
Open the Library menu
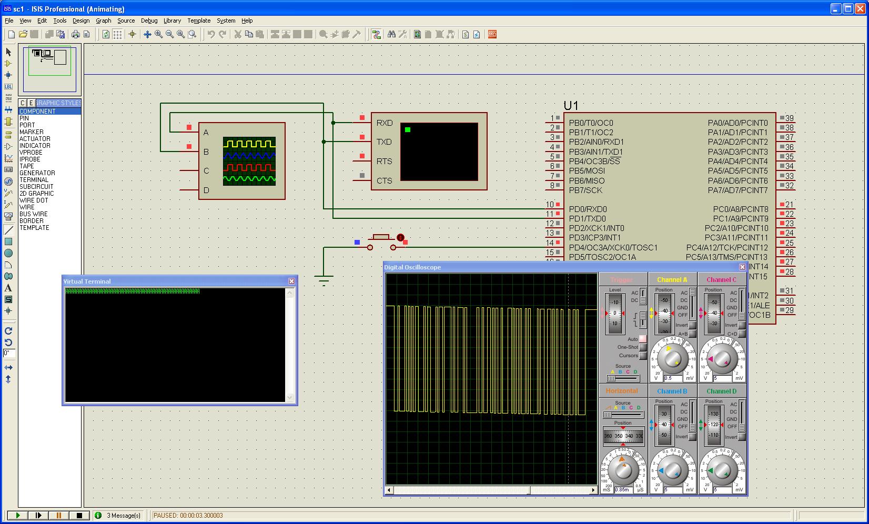point(172,21)
